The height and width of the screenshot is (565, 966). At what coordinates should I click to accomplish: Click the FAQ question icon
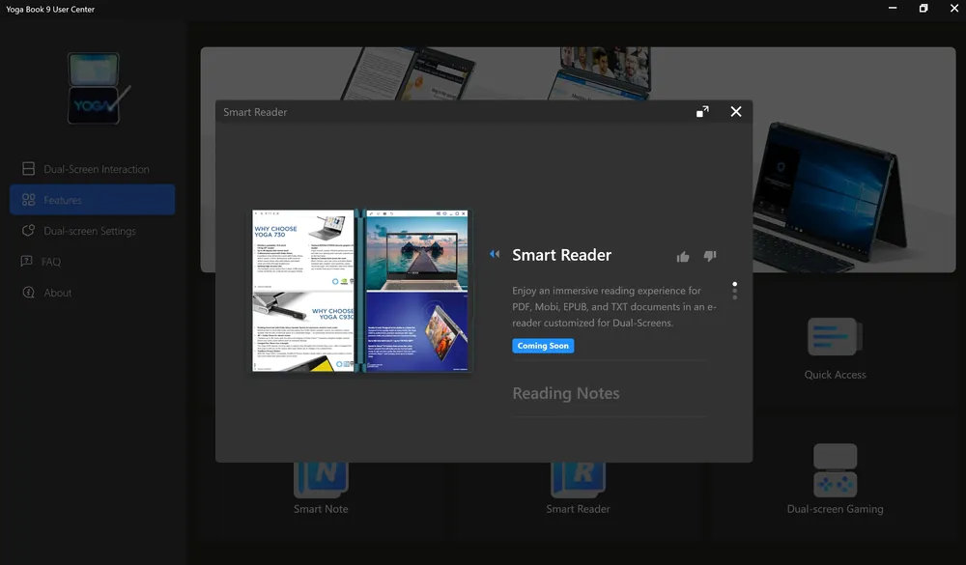click(26, 261)
